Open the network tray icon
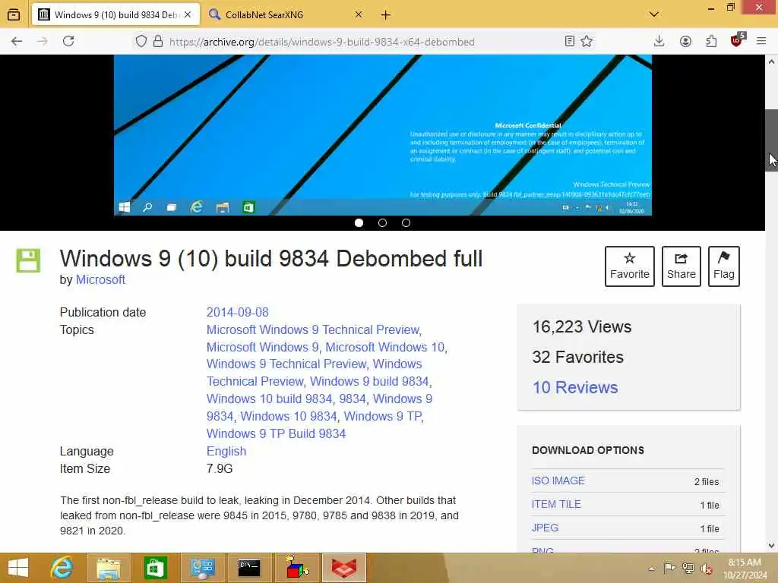Screen dimensions: 778x583 point(688,568)
